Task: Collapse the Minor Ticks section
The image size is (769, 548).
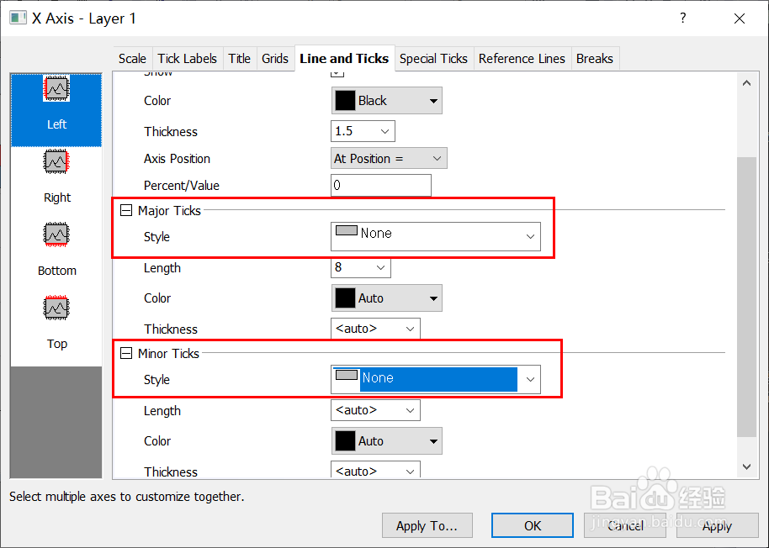Action: click(x=126, y=353)
